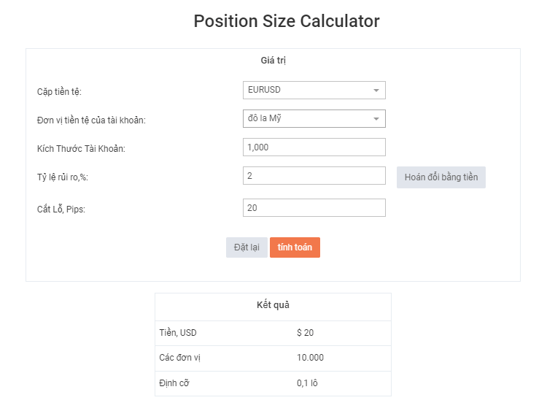Image resolution: width=547 pixels, height=411 pixels.
Task: Click the Tiền, USD result row label
Action: [x=177, y=333]
